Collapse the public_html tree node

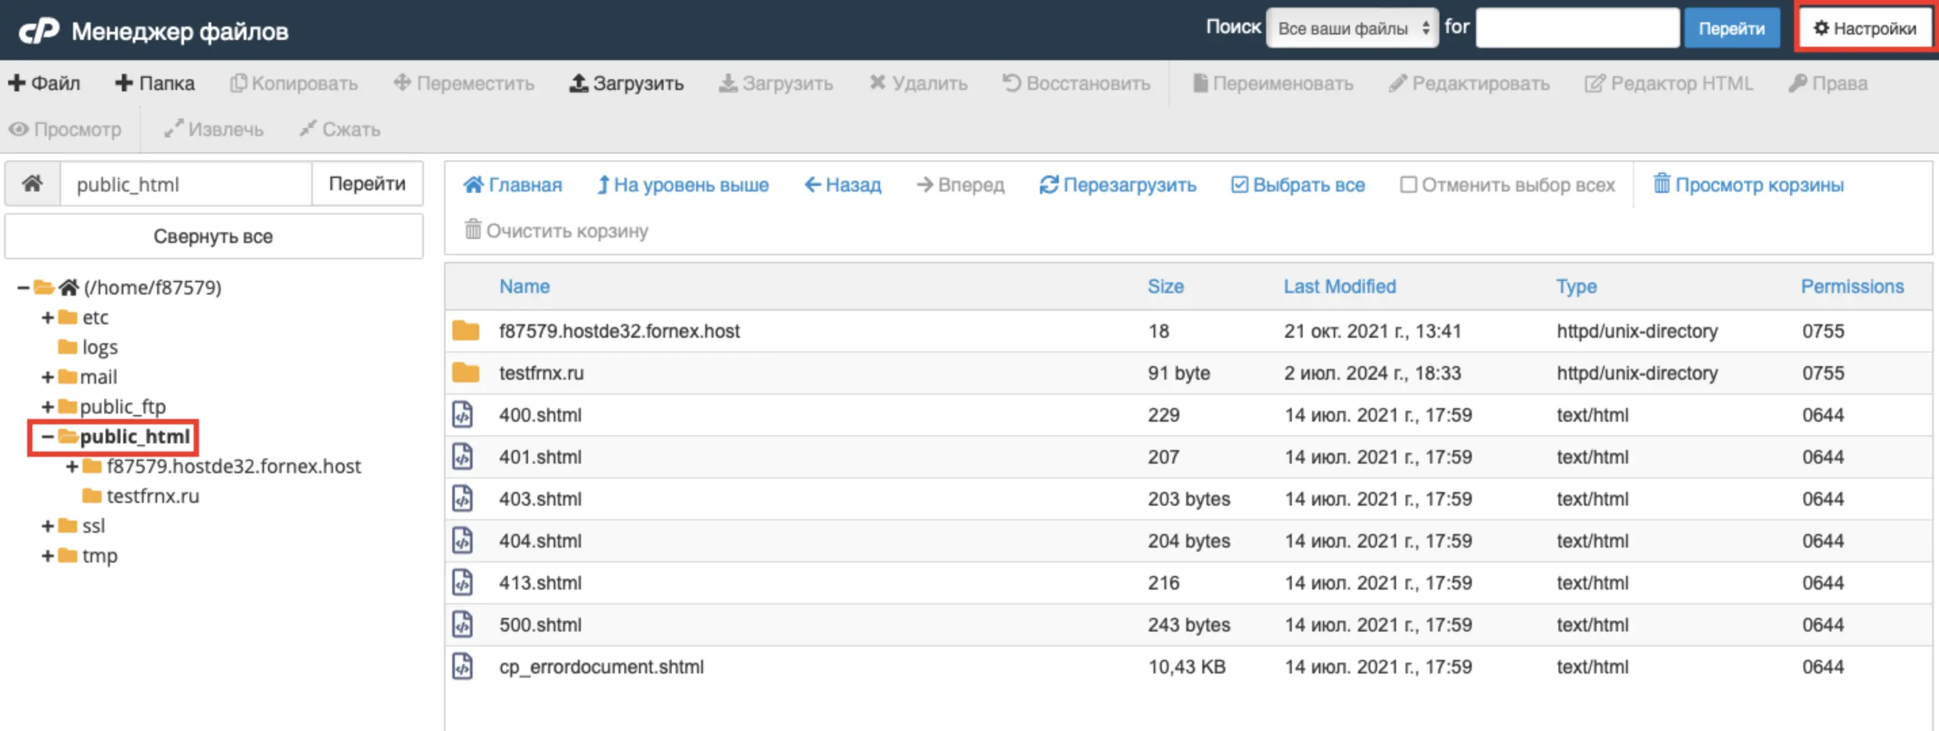pyautogui.click(x=47, y=437)
